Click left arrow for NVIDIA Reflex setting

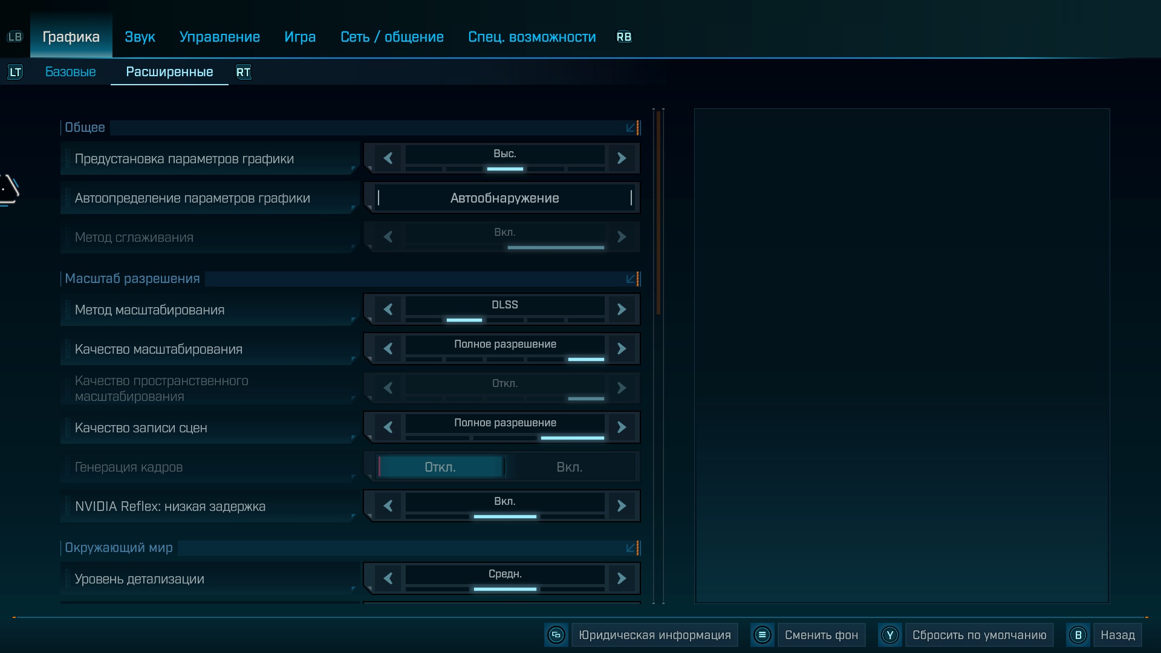click(x=388, y=506)
